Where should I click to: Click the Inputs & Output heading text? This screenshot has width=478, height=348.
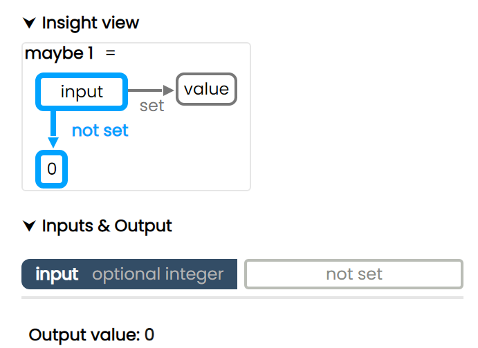[107, 226]
